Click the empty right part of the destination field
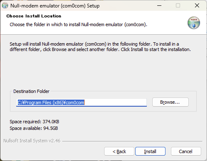 coord(115,102)
